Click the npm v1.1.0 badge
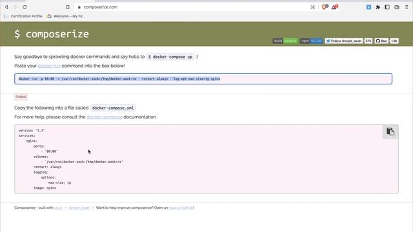Viewport: 413px width, 232px height. click(311, 41)
